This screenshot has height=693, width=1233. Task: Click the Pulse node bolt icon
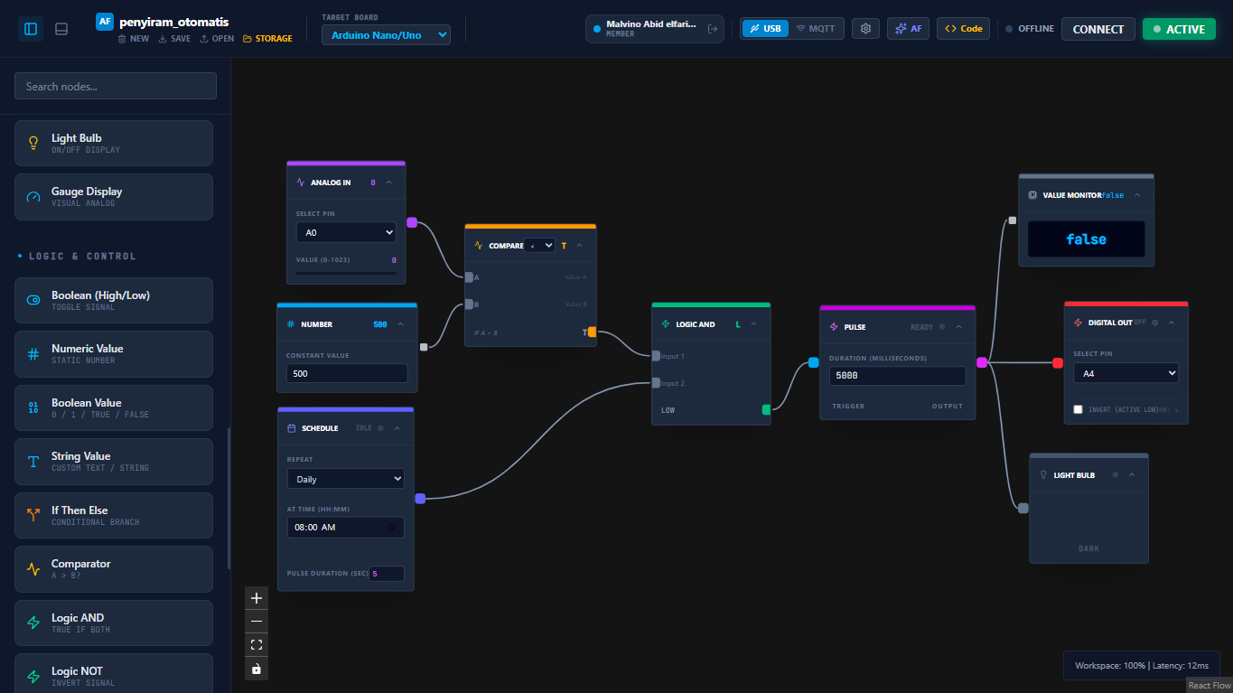click(x=834, y=327)
